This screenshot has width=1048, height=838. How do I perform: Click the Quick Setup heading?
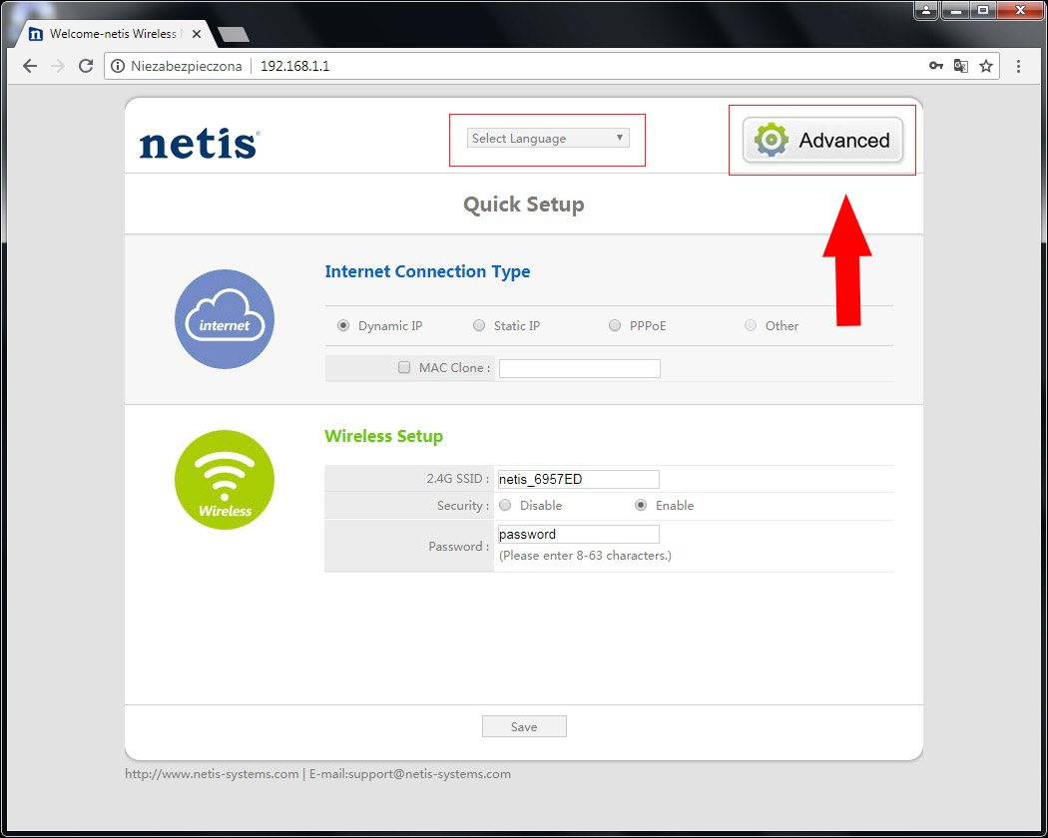point(524,205)
